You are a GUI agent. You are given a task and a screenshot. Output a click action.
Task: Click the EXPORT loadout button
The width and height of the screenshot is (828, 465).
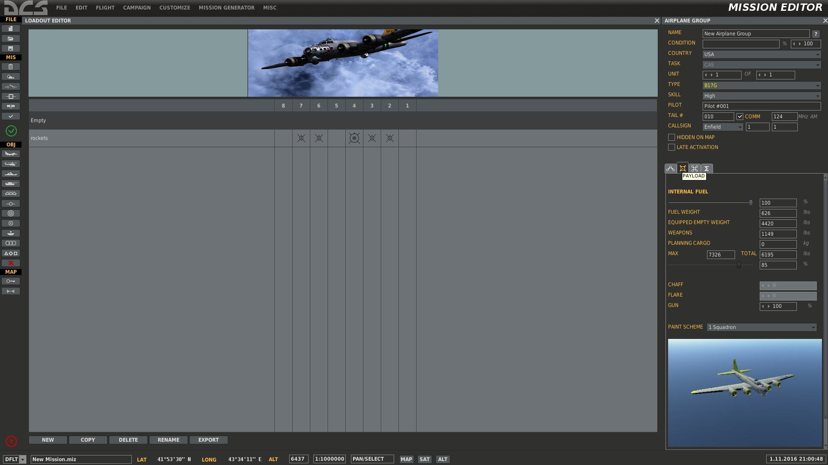[x=209, y=440]
